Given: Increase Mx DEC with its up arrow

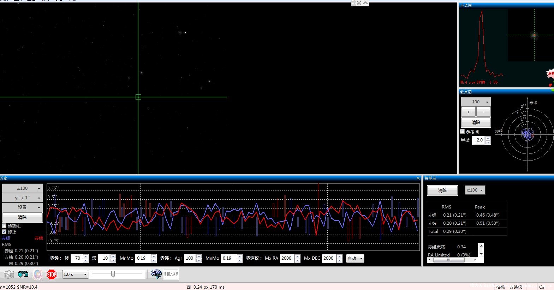Looking at the screenshot, I should (339, 256).
